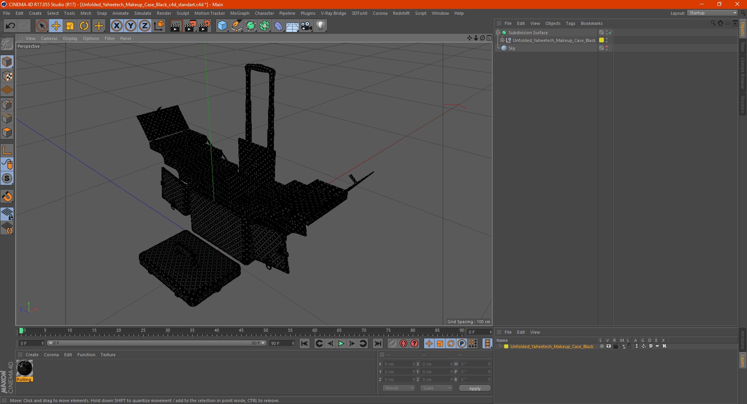The width and height of the screenshot is (747, 404).
Task: Open the World coordinate dropdown
Action: (x=399, y=388)
